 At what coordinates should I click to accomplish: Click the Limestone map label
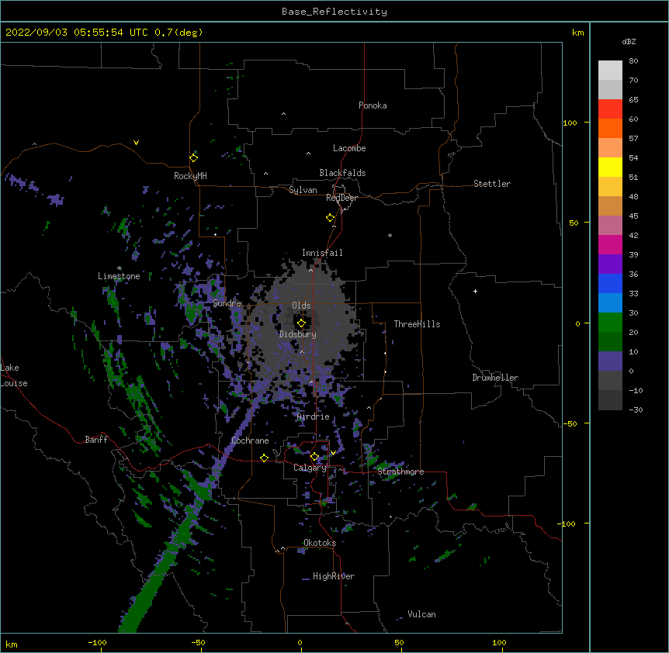point(119,276)
